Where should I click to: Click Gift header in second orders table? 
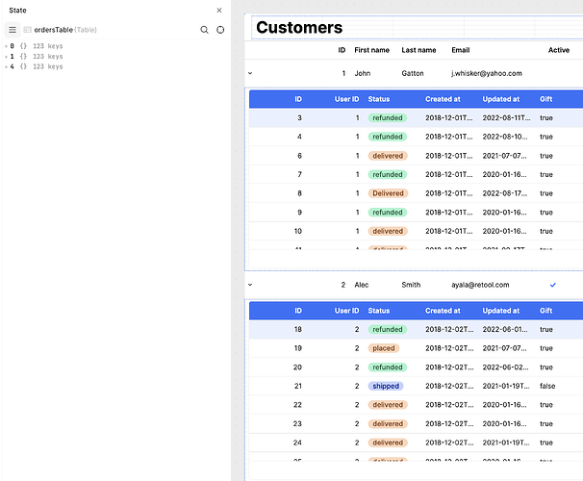[x=546, y=311]
